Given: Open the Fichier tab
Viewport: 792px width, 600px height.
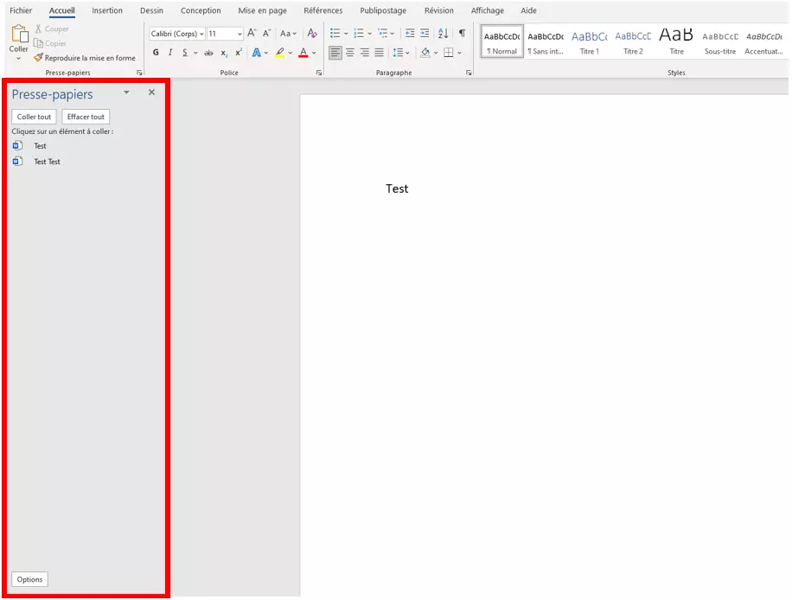Looking at the screenshot, I should pyautogui.click(x=21, y=10).
